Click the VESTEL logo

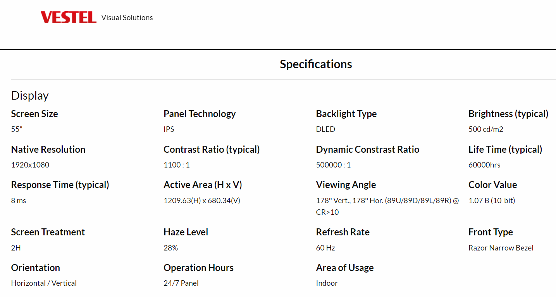pyautogui.click(x=69, y=17)
